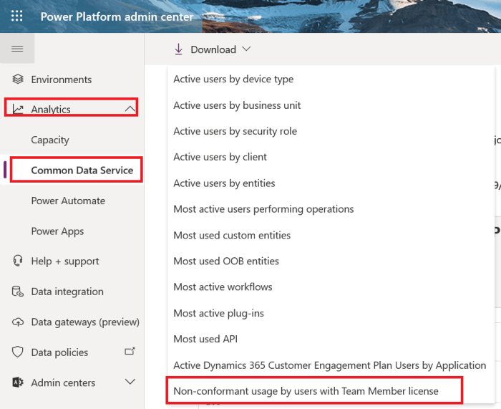Choose Most used custom entities report

tap(232, 235)
